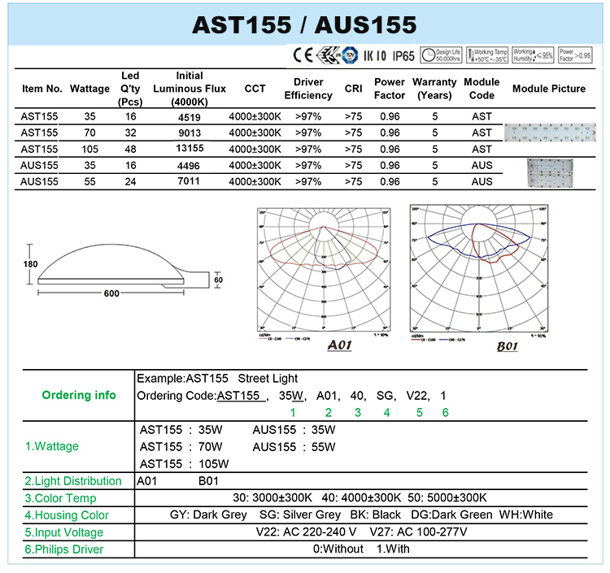Click the Design Life 50,000hrs badge
610x573 pixels.
pyautogui.click(x=441, y=55)
